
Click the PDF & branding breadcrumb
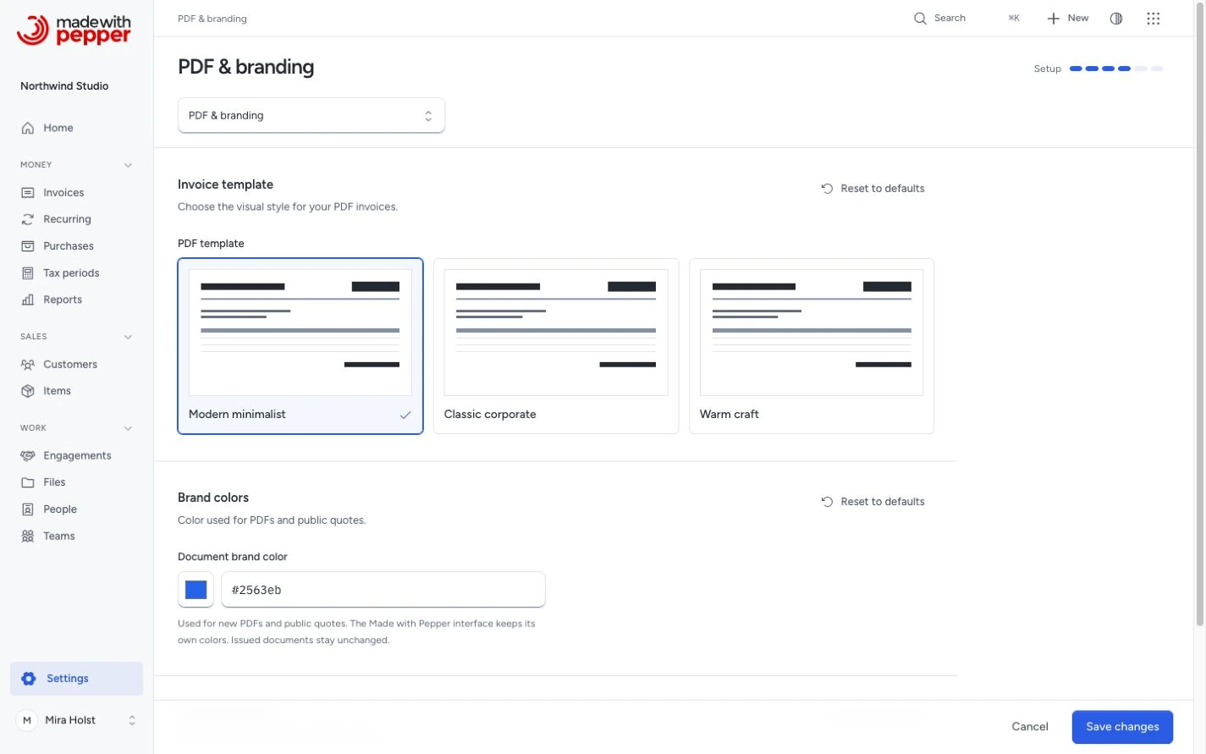212,19
